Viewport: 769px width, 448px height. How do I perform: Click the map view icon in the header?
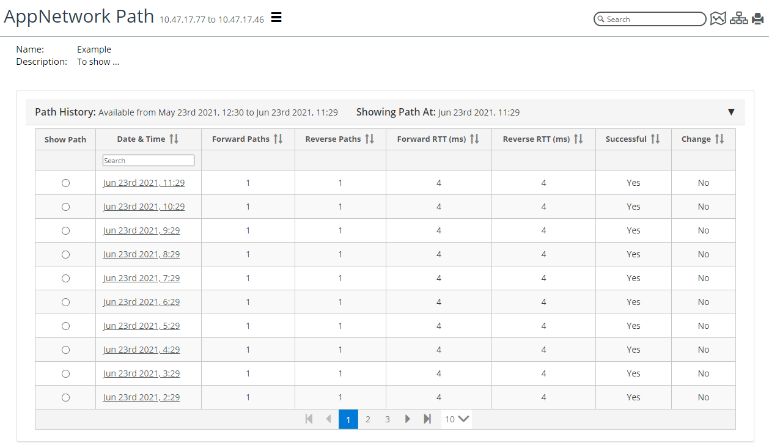tap(718, 19)
